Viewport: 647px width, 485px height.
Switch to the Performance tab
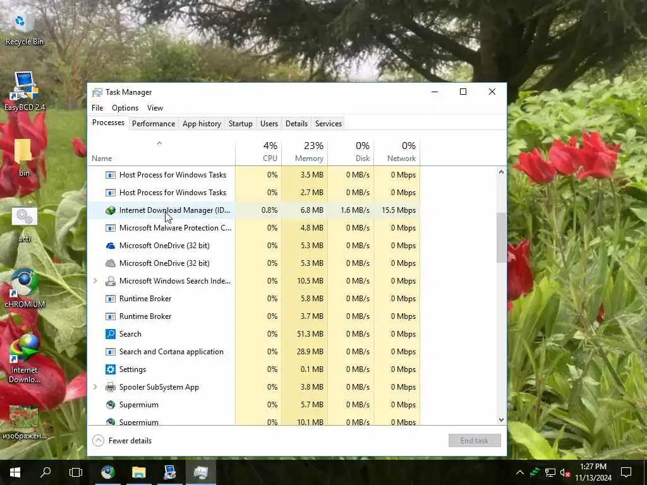[x=154, y=124]
